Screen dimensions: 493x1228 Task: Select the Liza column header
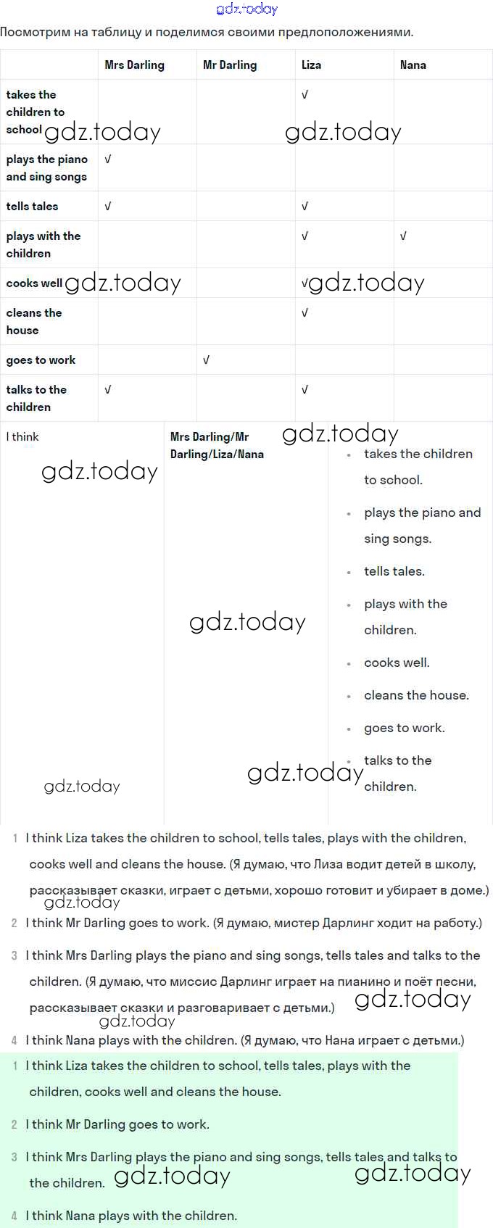coord(311,65)
